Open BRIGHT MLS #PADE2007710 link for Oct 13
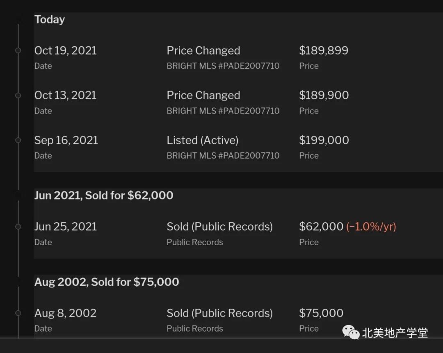The image size is (443, 353). (x=223, y=111)
